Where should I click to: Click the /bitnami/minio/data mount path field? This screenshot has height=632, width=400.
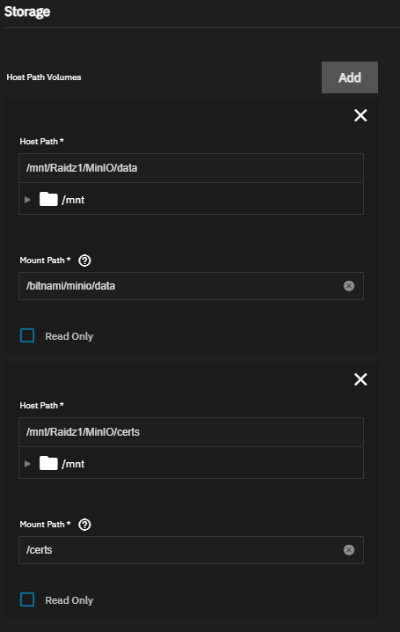point(191,286)
